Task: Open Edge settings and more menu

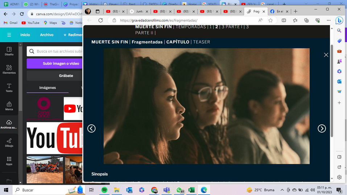Action: 329,20
